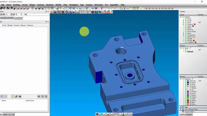Toggle visibility of Mesh entity type

[x=186, y=28]
